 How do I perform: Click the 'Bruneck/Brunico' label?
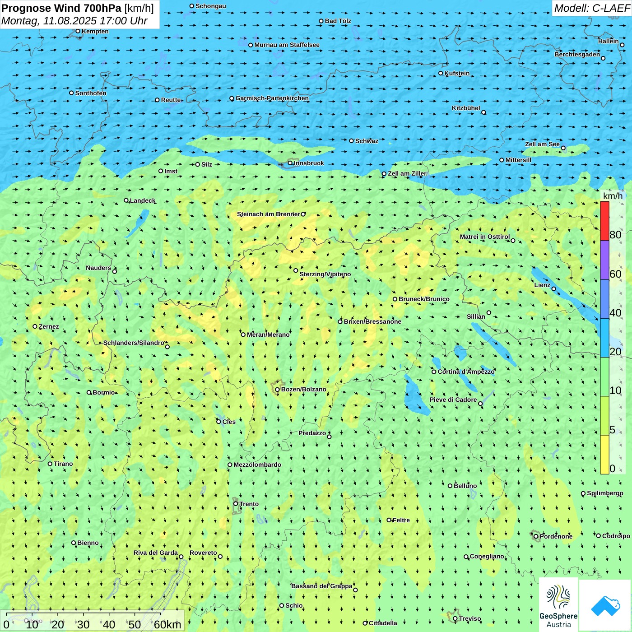(x=424, y=299)
